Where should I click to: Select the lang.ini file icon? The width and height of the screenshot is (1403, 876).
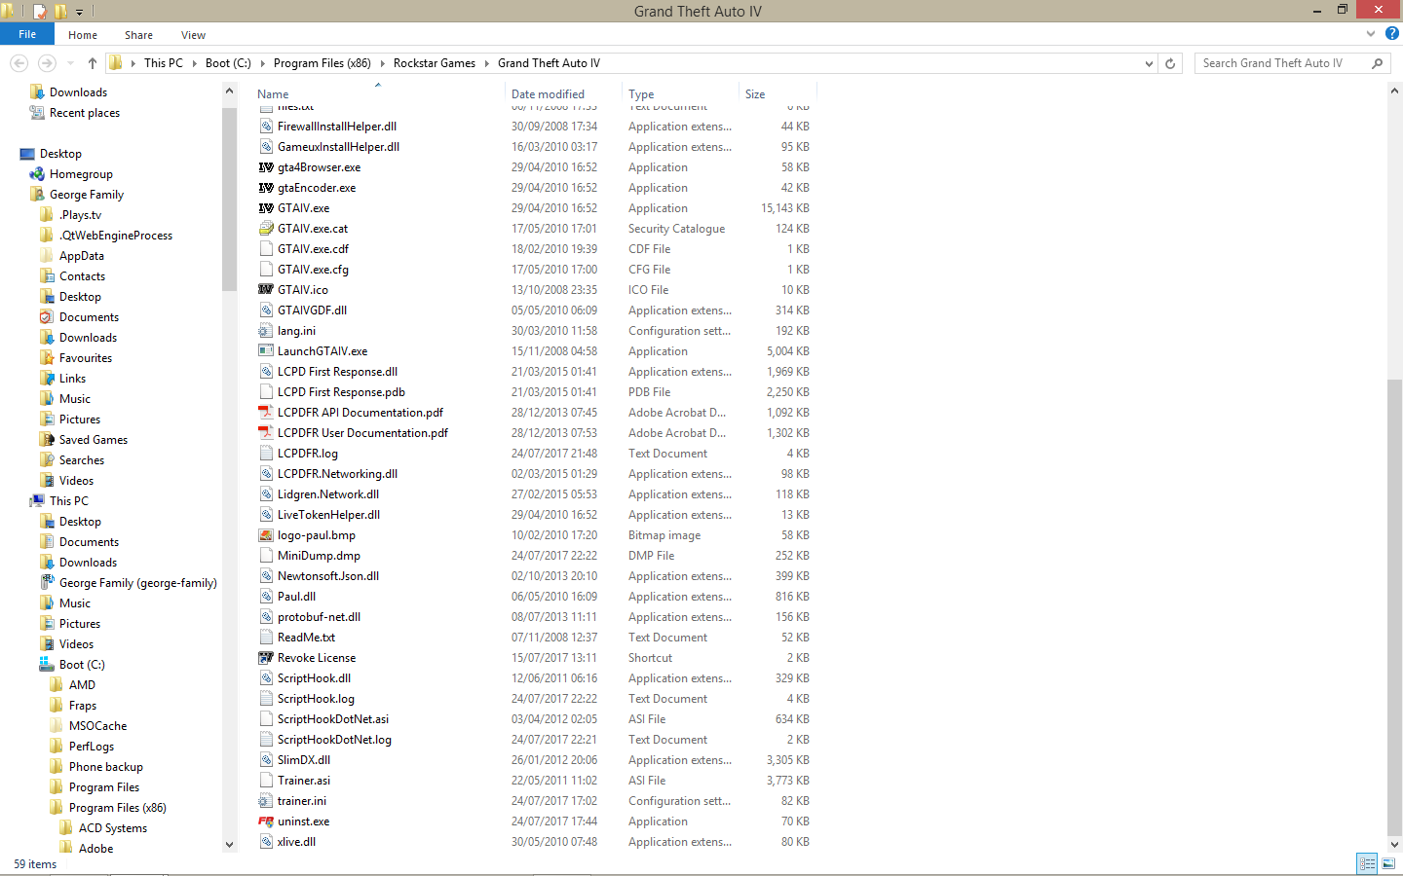265,331
